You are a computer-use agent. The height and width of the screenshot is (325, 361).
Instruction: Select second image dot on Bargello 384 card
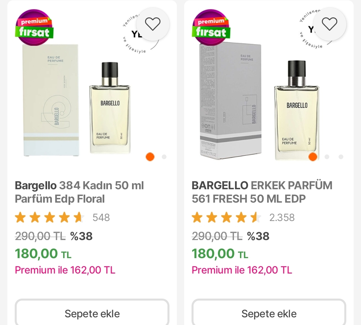[164, 157]
